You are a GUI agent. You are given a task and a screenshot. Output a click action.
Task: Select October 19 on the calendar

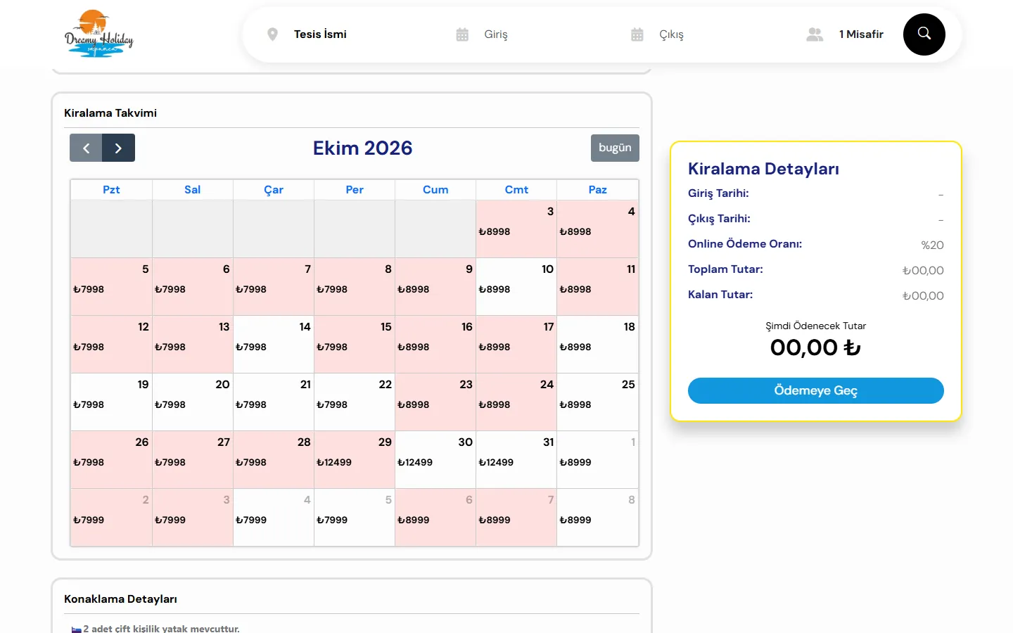(112, 402)
